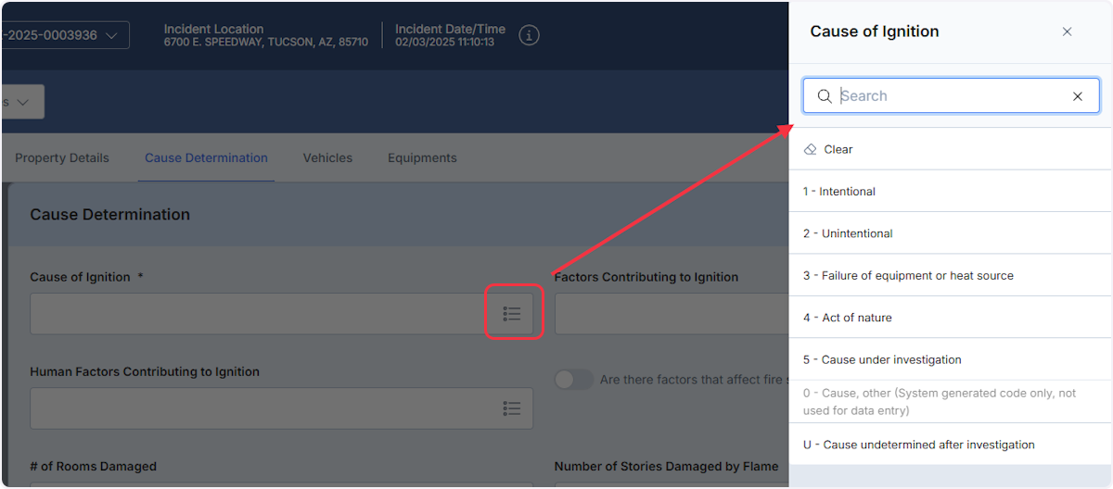The width and height of the screenshot is (1113, 489).
Task: Close the Cause of Ignition panel
Action: (x=1067, y=31)
